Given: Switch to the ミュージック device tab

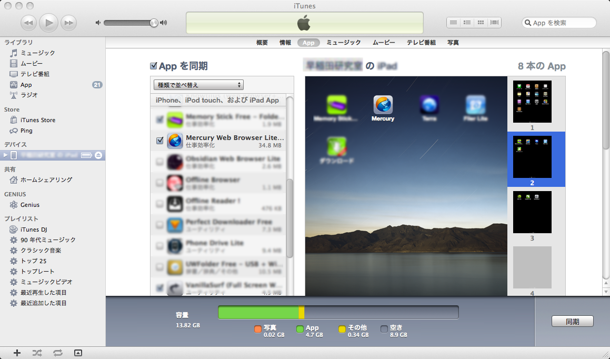Looking at the screenshot, I should [344, 43].
